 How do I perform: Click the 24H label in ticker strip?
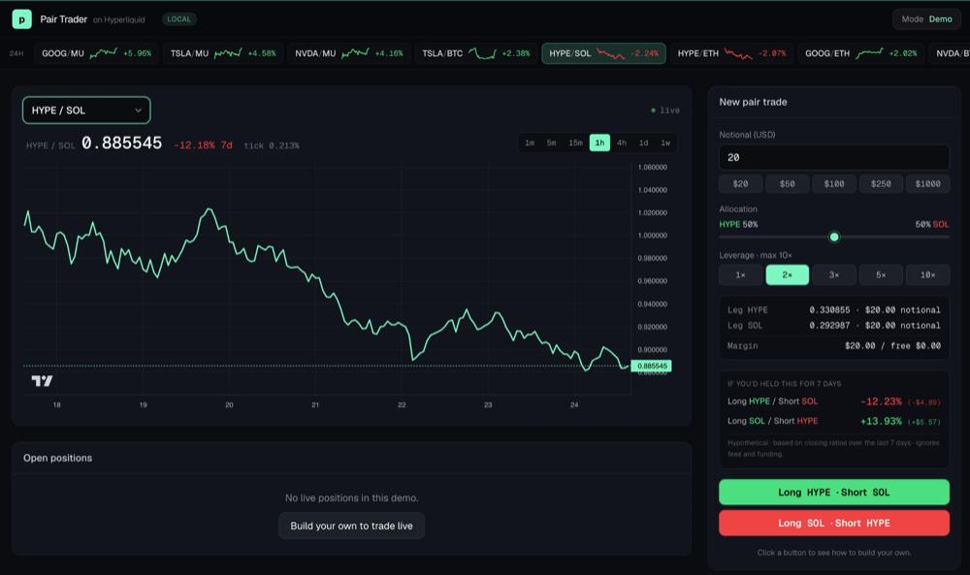(16, 53)
